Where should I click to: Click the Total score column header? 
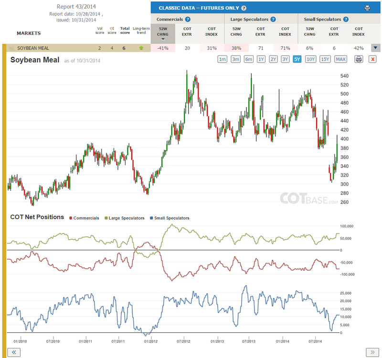(x=125, y=31)
